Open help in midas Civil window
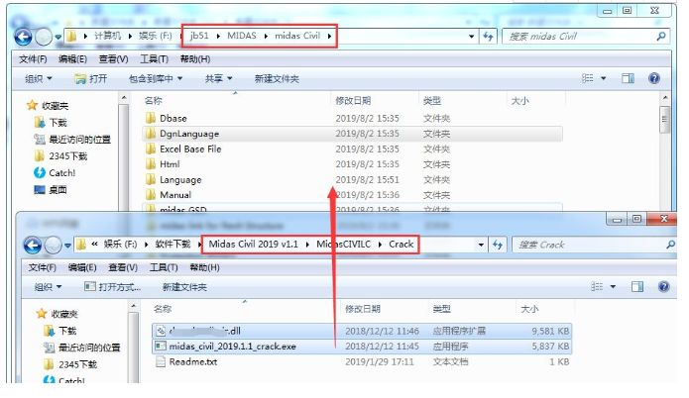The width and height of the screenshot is (689, 398). coord(654,78)
